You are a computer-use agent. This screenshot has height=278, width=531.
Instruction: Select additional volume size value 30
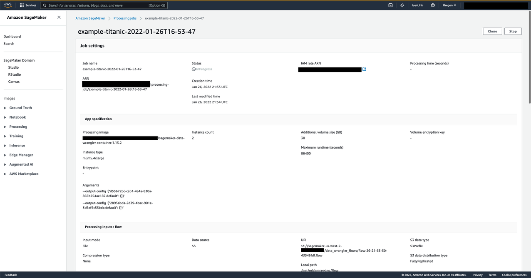303,138
